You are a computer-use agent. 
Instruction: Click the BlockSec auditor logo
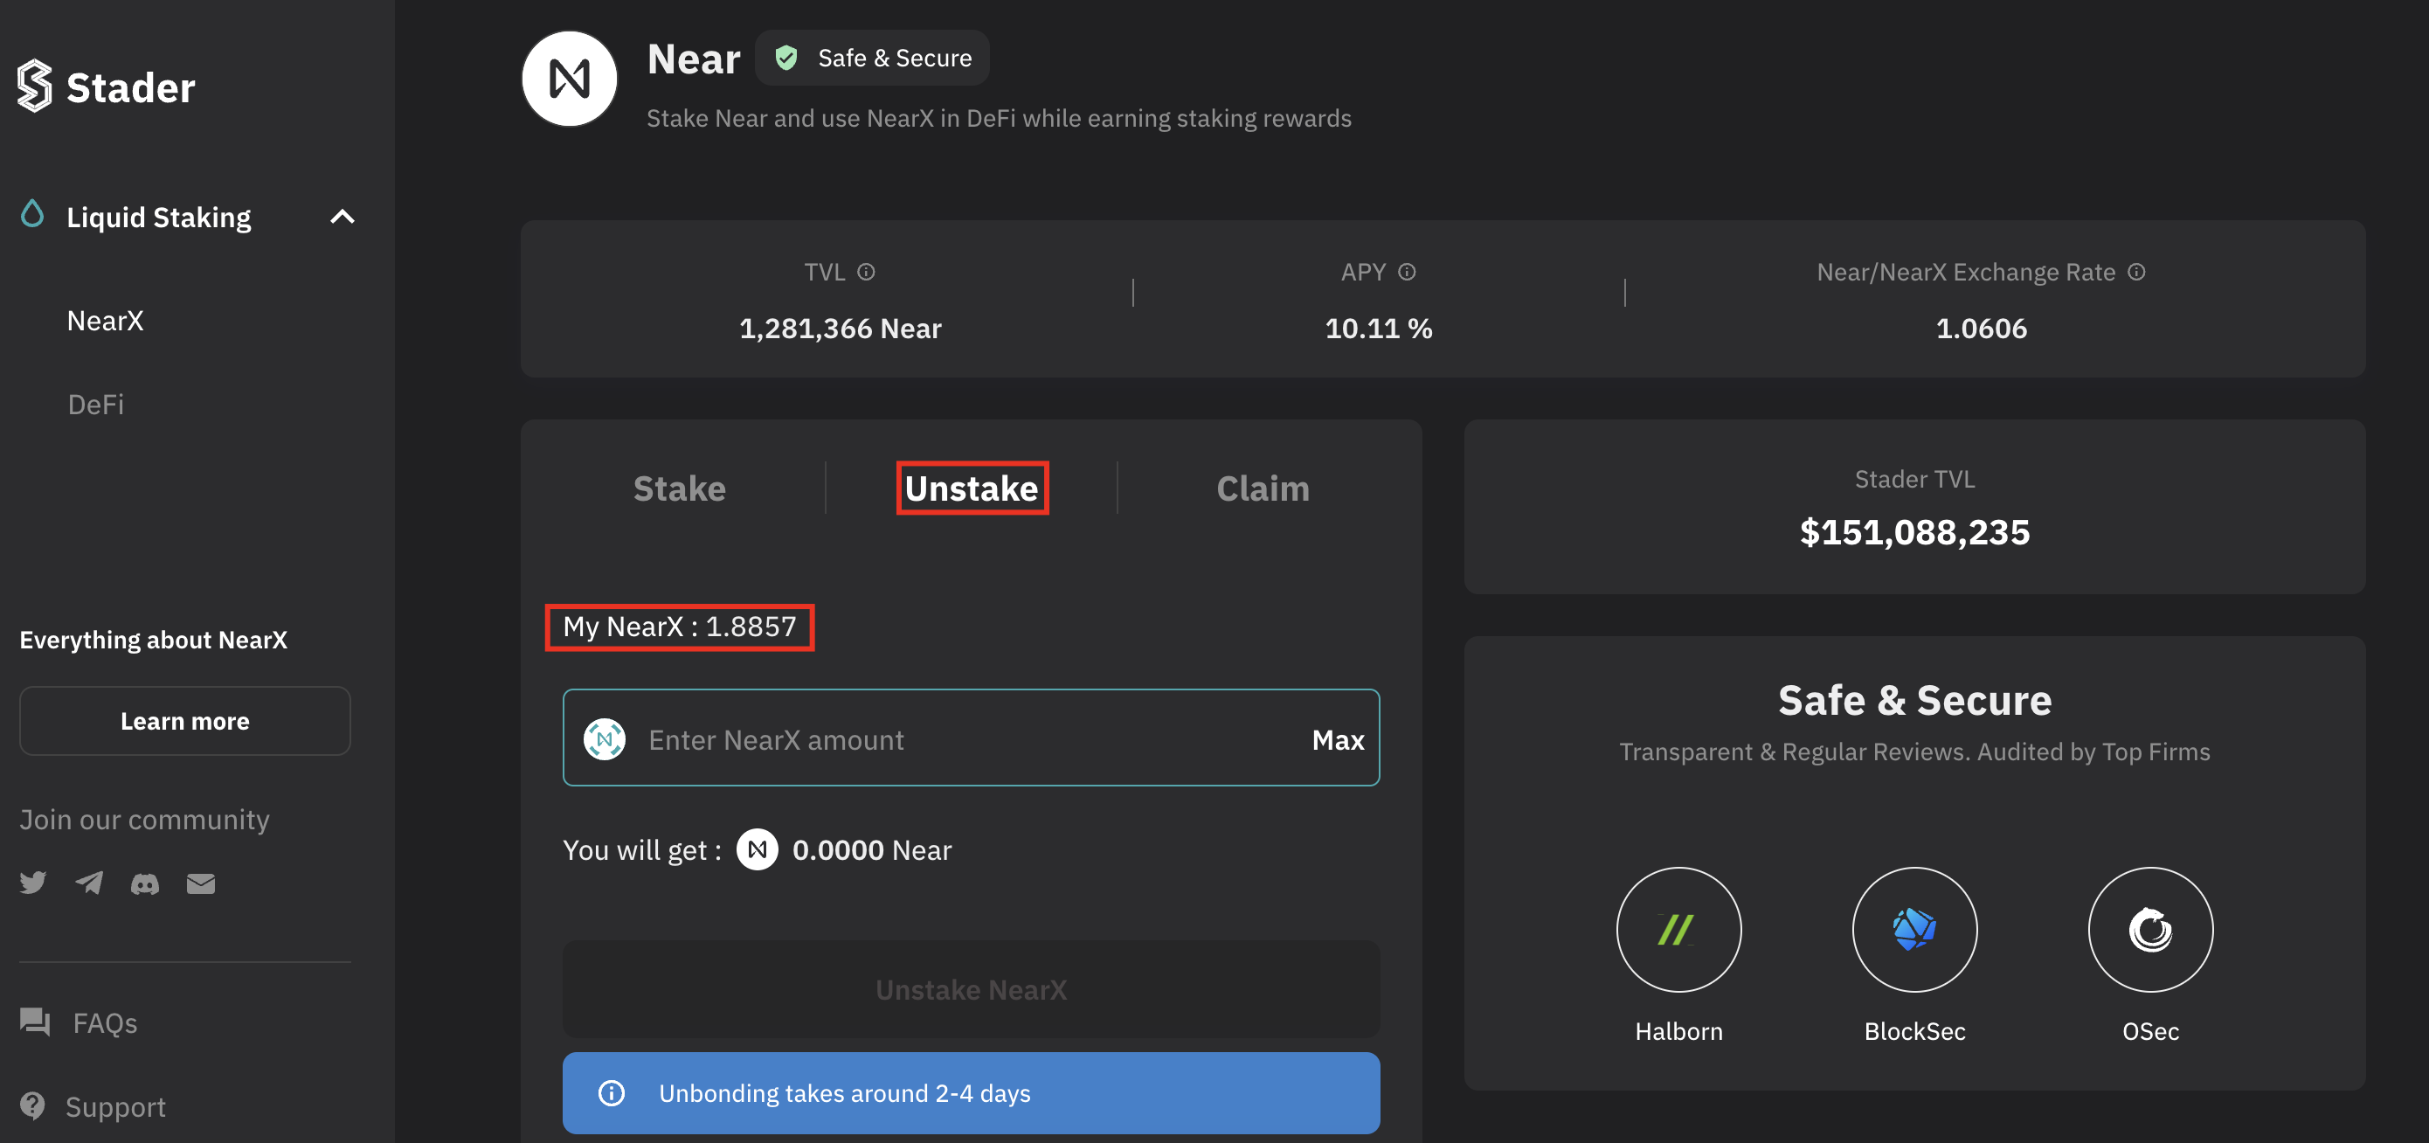click(1914, 930)
